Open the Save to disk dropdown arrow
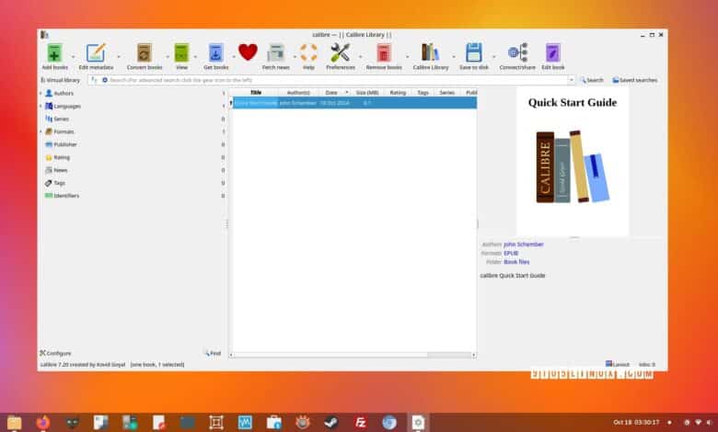718x432 pixels. point(493,57)
